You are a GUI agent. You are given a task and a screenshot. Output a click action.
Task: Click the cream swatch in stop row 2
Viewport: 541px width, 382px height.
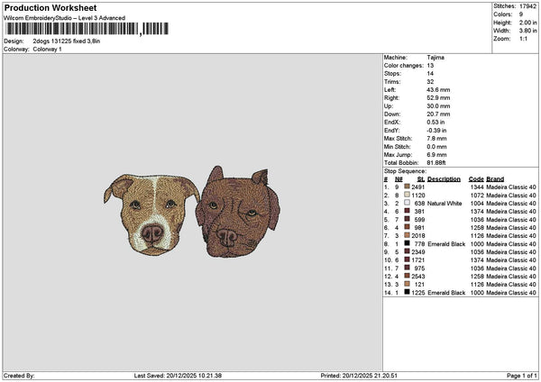(x=408, y=195)
